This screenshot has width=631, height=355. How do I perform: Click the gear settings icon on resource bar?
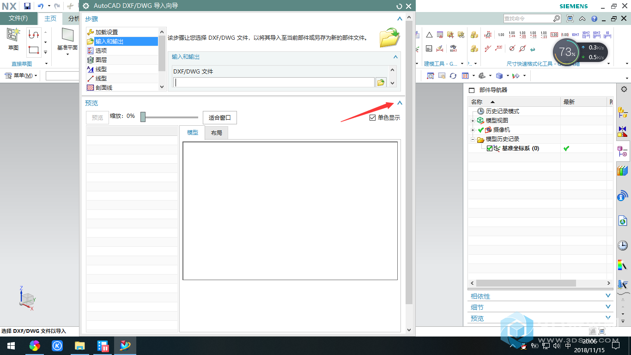pos(624,89)
